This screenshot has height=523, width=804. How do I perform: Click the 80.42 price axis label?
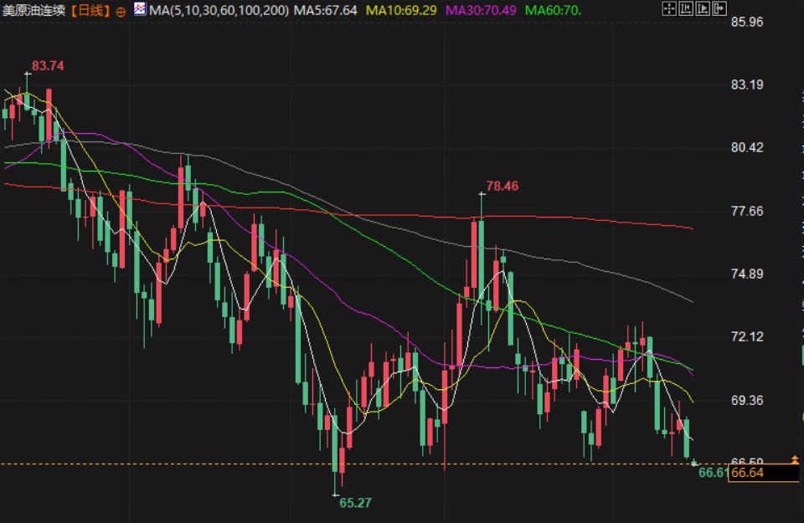pyautogui.click(x=746, y=147)
